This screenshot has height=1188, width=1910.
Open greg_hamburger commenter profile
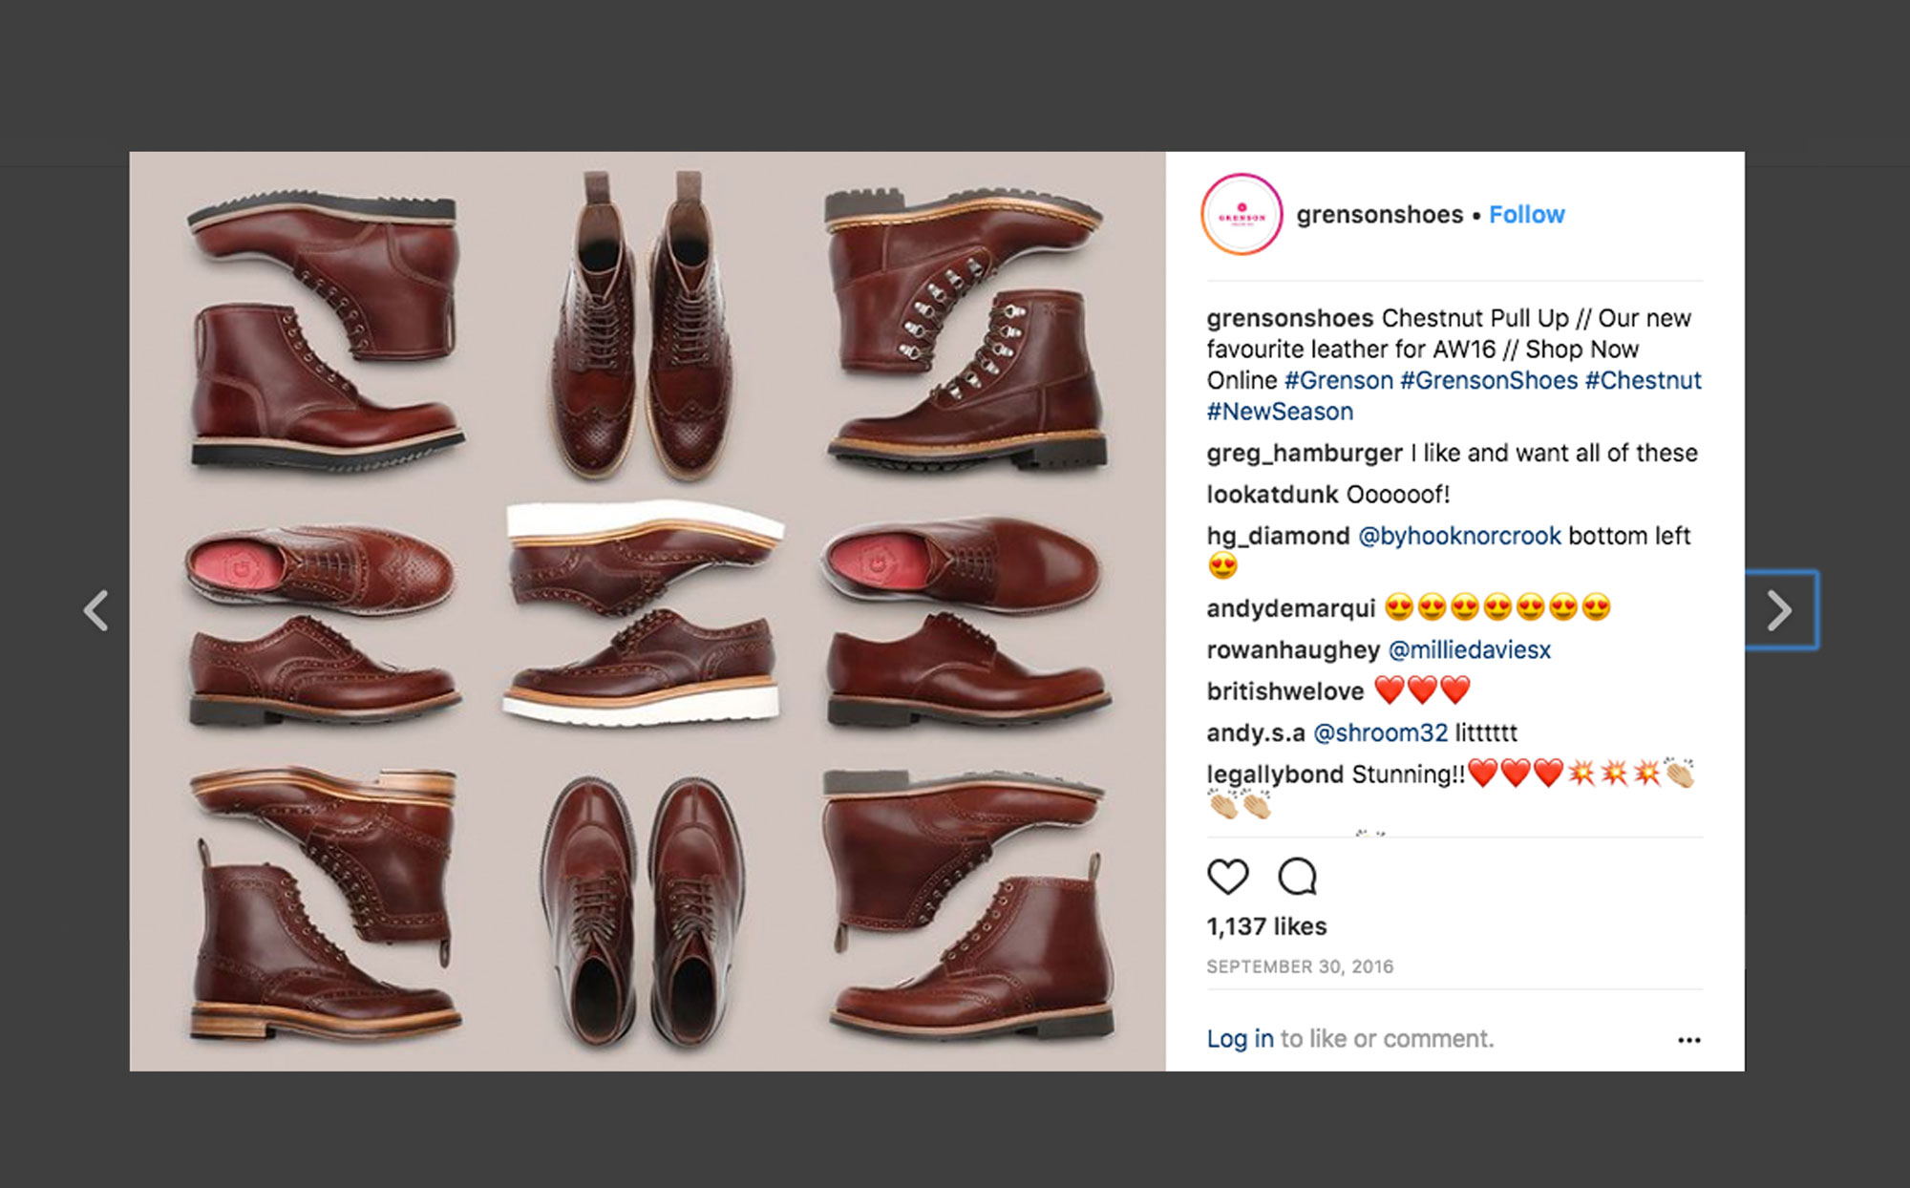click(x=1304, y=453)
